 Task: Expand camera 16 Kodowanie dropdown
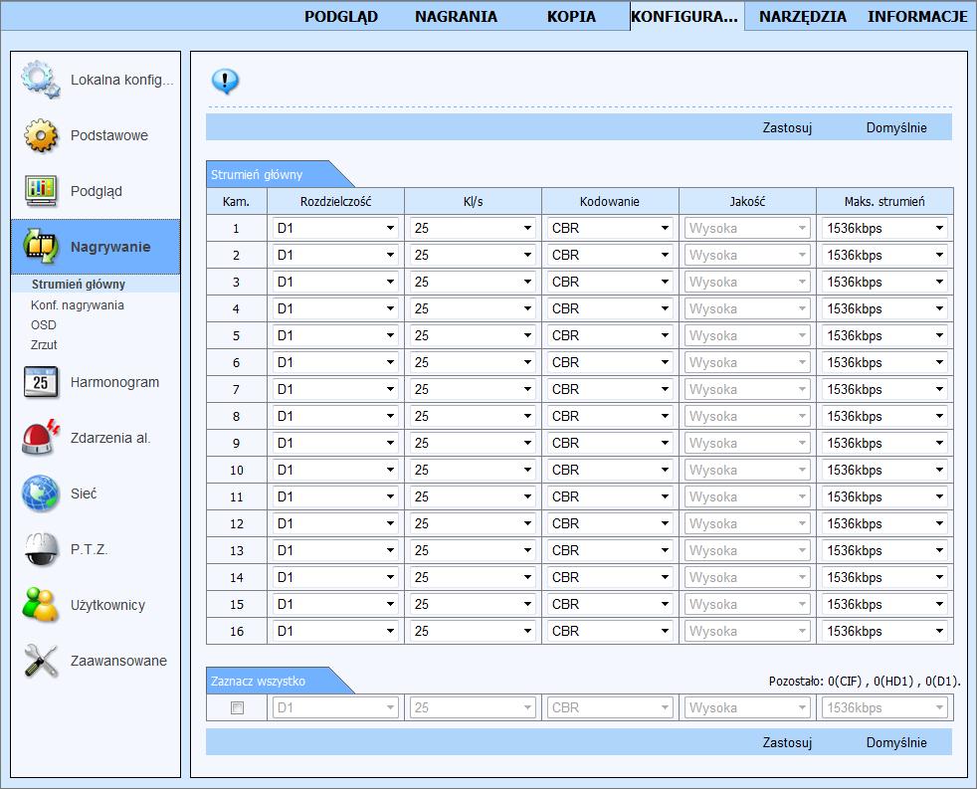pos(610,631)
